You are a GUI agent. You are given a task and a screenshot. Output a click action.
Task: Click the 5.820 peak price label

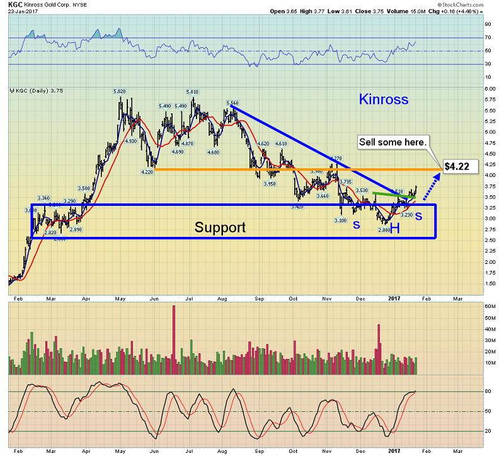click(x=120, y=91)
